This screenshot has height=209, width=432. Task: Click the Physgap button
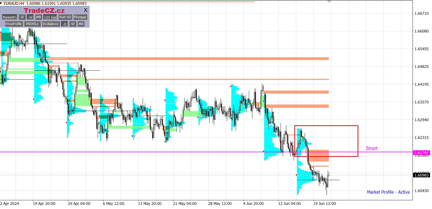[80, 17]
